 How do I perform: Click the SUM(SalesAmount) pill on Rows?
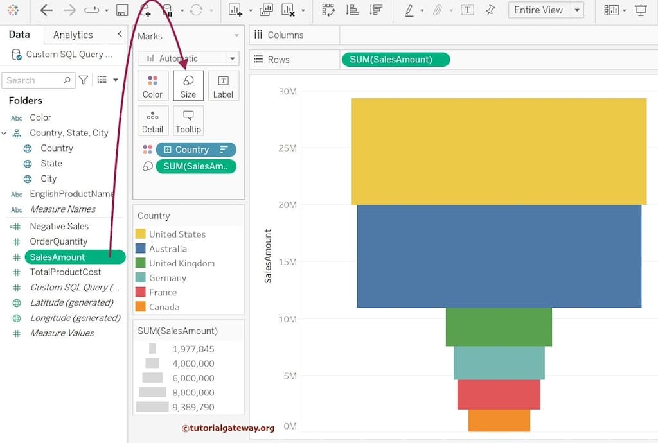pyautogui.click(x=395, y=60)
